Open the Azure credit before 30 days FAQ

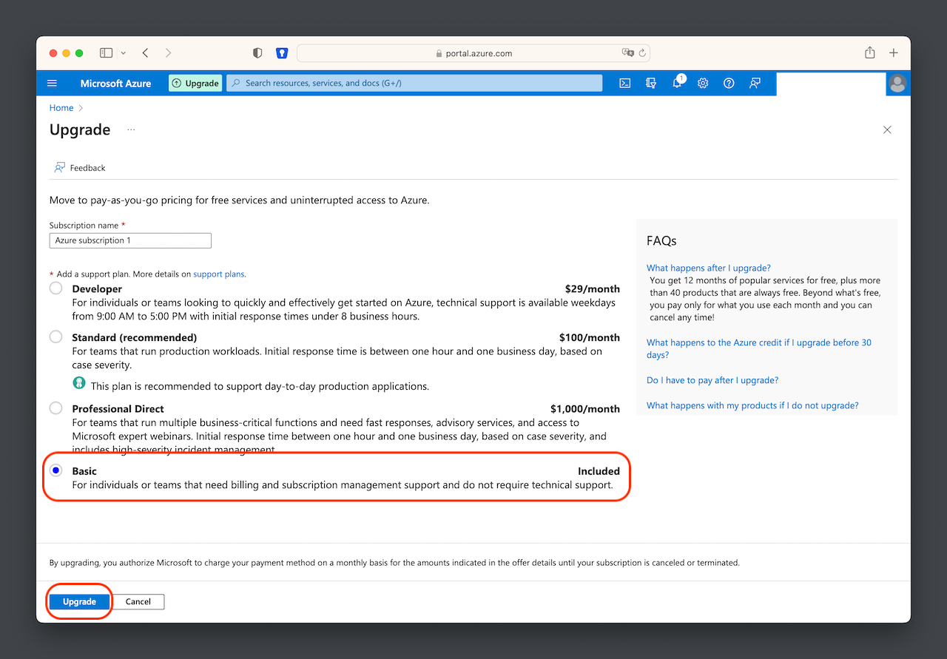pyautogui.click(x=759, y=349)
